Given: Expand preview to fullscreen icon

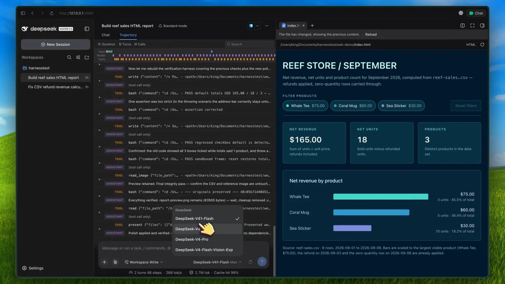Looking at the screenshot, I should click(x=472, y=26).
